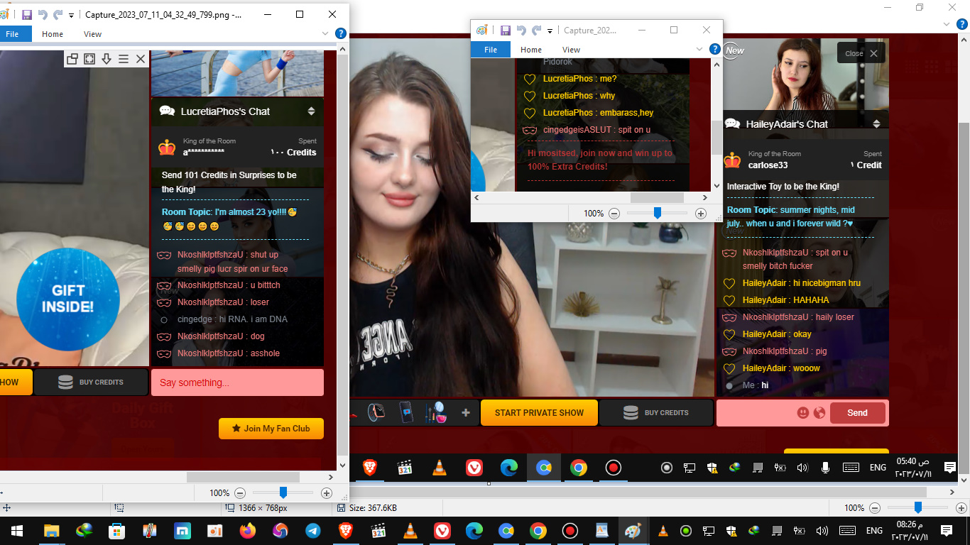The width and height of the screenshot is (970, 545).
Task: Open the Windows Start menu
Action: (x=16, y=531)
